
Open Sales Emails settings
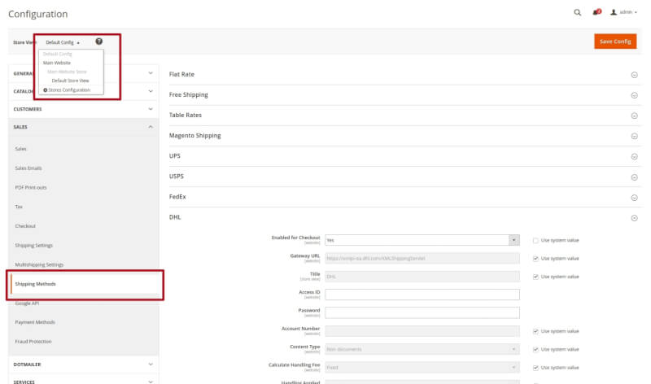click(x=28, y=168)
